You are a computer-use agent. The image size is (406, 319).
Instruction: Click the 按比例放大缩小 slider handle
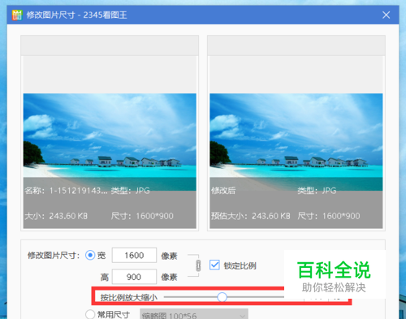(222, 297)
